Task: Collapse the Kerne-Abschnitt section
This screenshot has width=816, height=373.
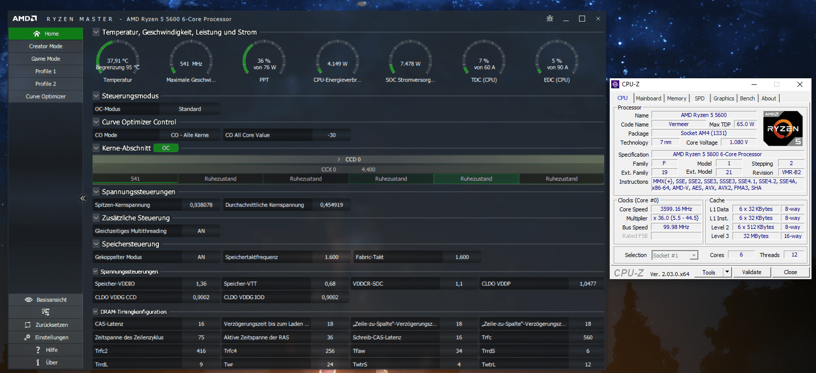Action: [96, 148]
